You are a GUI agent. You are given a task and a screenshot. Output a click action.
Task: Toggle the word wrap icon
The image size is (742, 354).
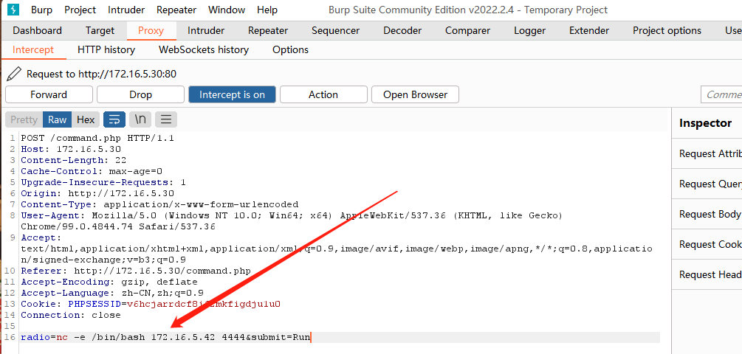[x=114, y=119]
